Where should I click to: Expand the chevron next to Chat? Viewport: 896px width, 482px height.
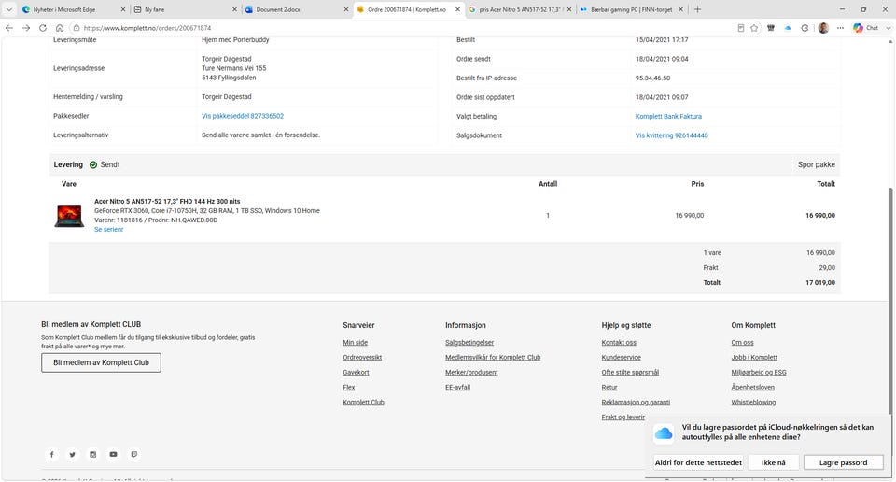[x=888, y=27]
